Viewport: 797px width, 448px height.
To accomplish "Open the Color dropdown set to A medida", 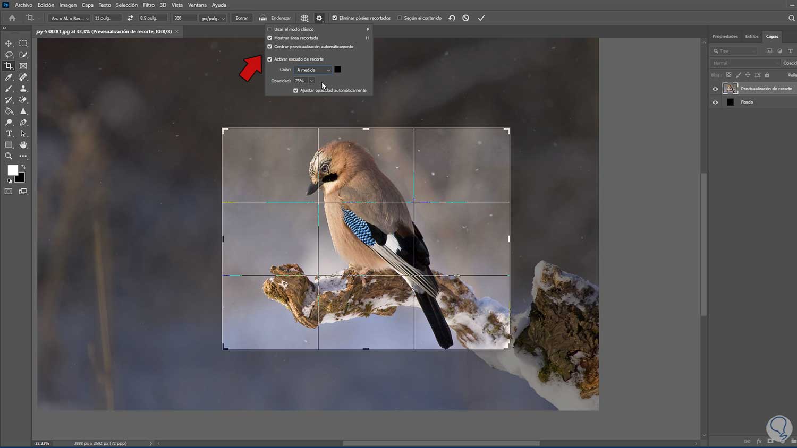I will pos(313,70).
